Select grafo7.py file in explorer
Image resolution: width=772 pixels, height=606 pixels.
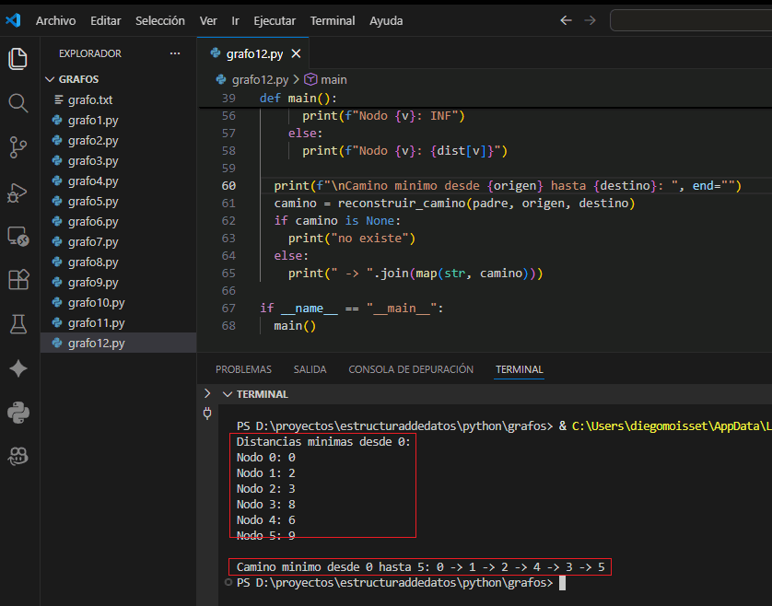click(92, 241)
